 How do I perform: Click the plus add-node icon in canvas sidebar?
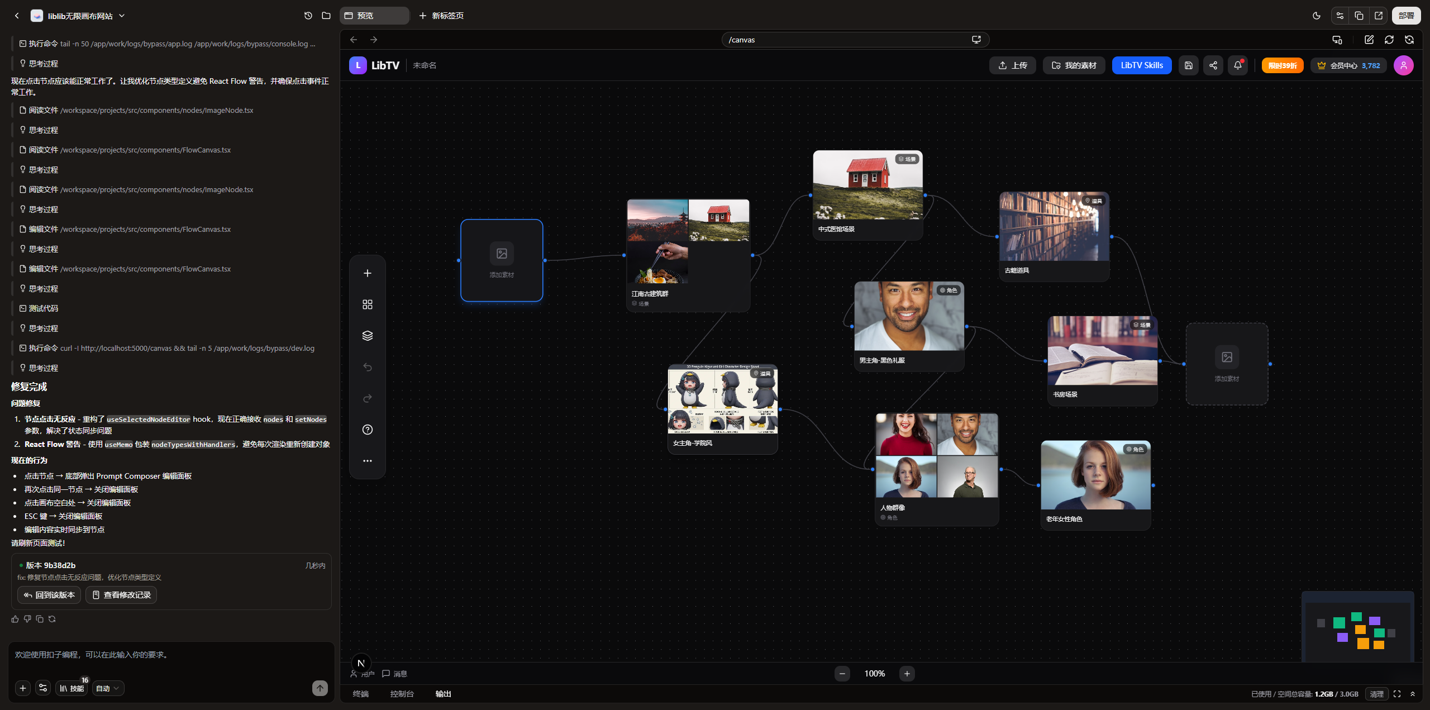tap(367, 273)
